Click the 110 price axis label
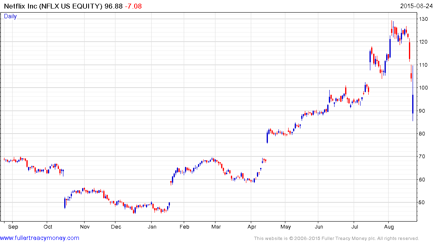 coord(423,65)
